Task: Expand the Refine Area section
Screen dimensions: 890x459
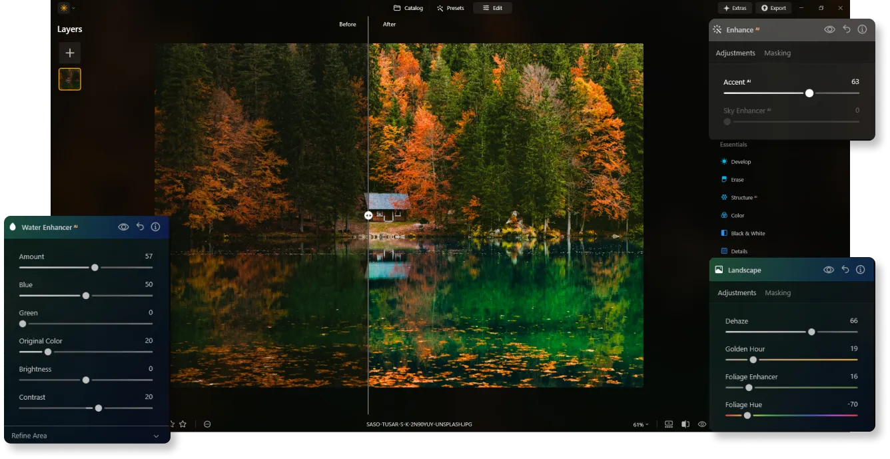Action: click(x=156, y=436)
